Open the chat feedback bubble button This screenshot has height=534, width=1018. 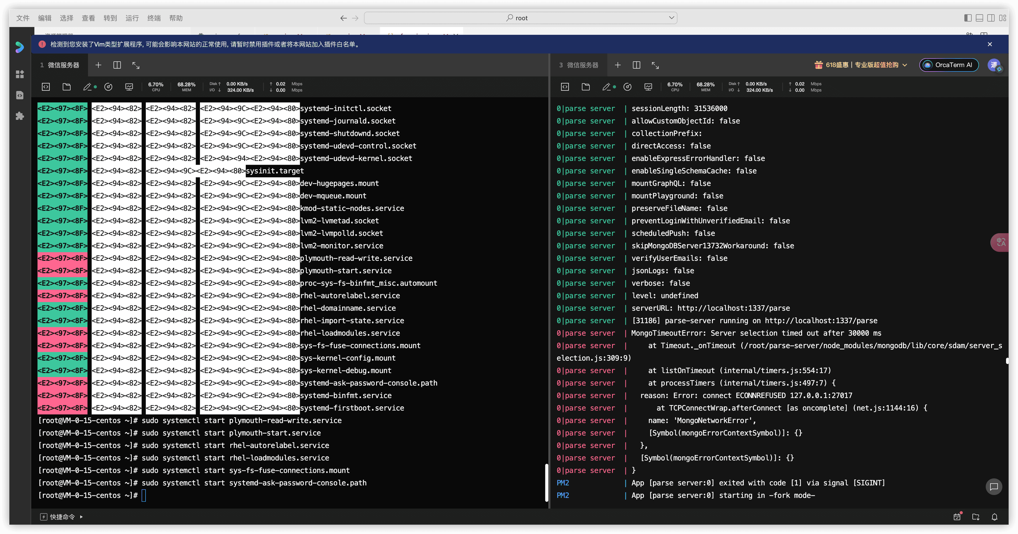[x=994, y=487]
